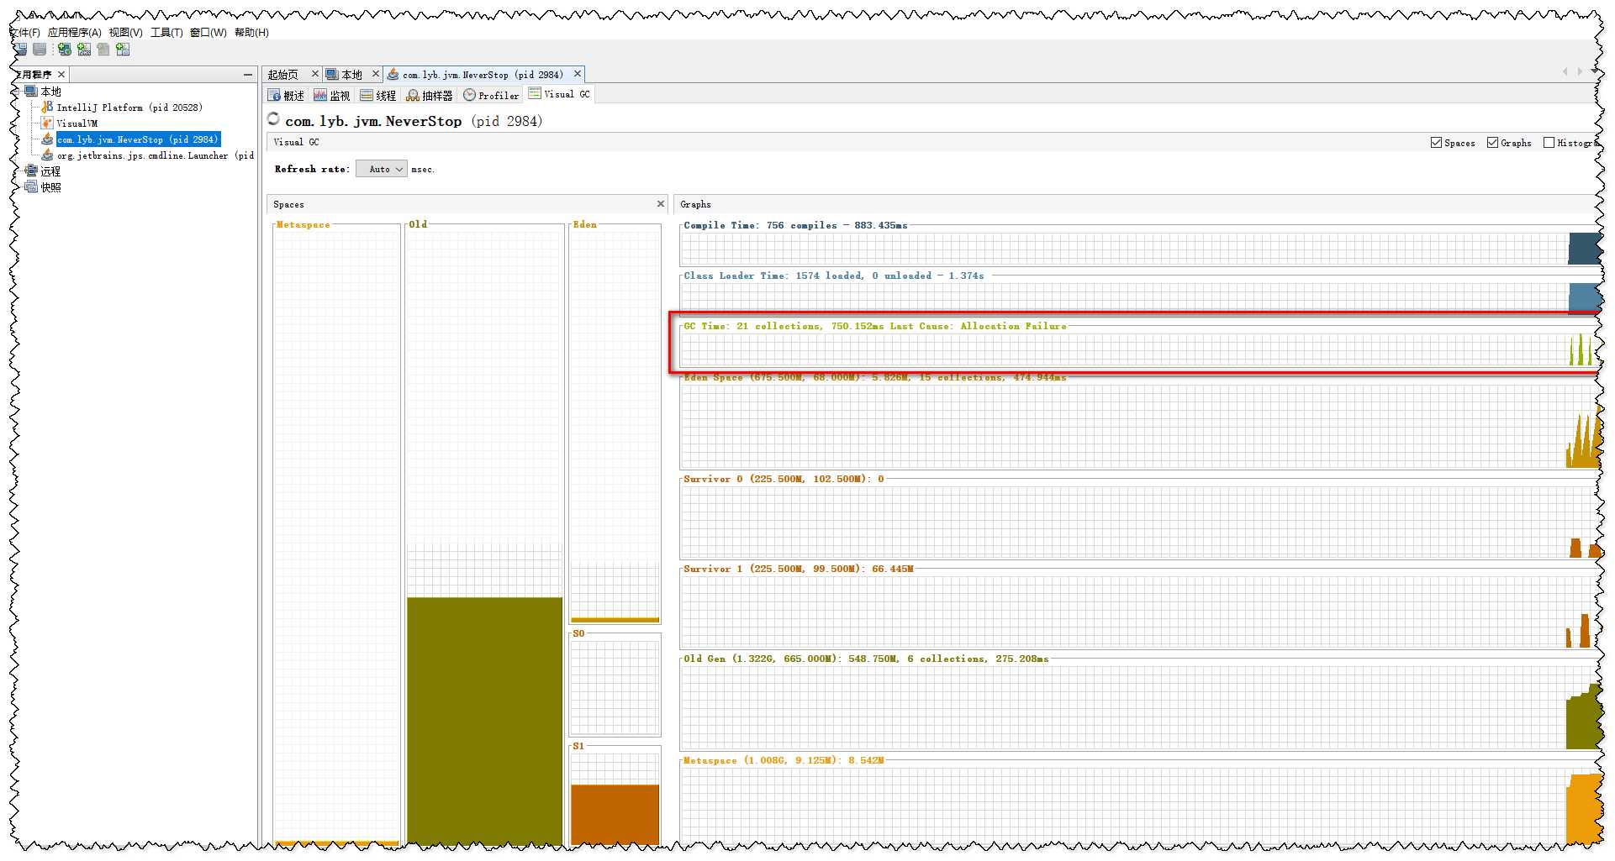1615x861 pixels.
Task: Switch to the 监视 sub-tab
Action: point(332,96)
